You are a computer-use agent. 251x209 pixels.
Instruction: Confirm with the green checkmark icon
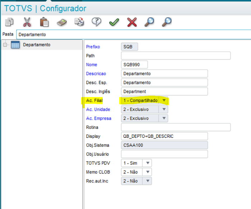114,22
